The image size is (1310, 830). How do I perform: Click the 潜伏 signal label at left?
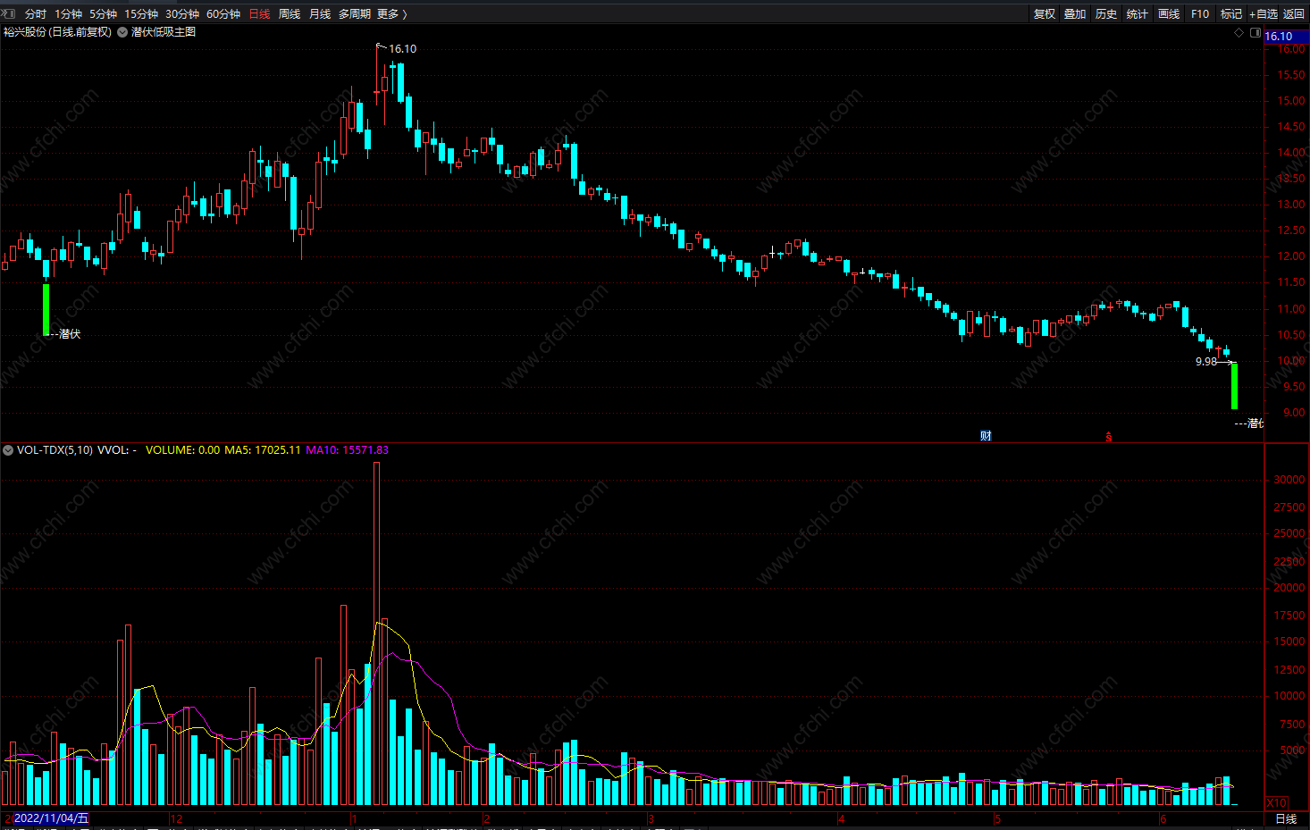[x=70, y=334]
